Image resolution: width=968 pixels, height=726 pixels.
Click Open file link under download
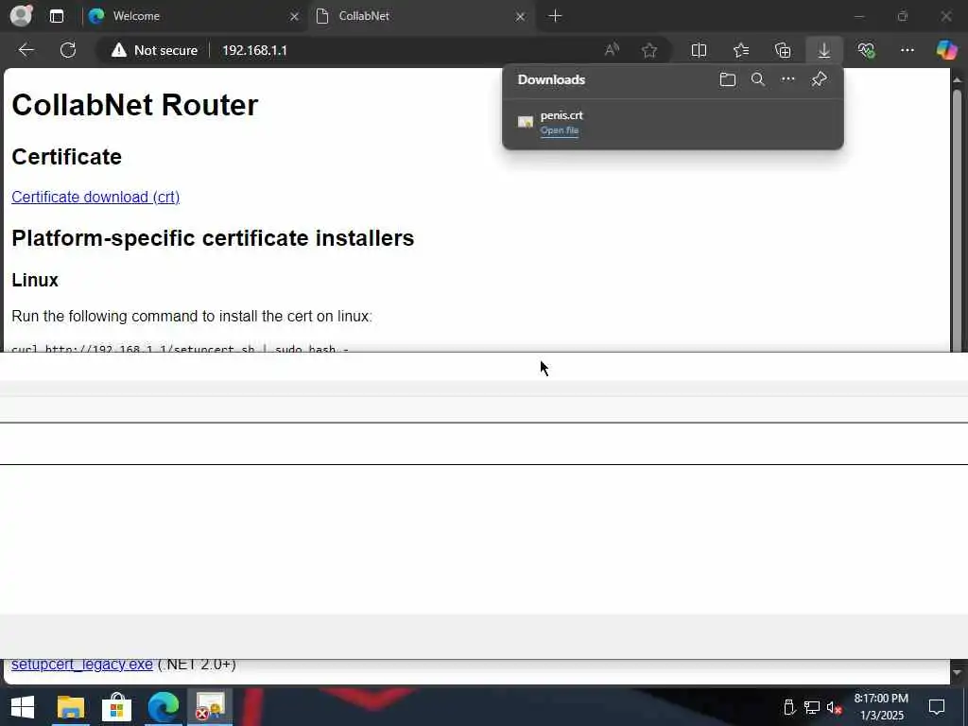click(560, 130)
